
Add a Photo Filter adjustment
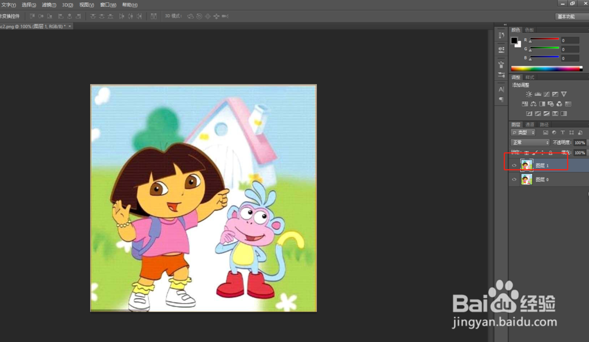(x=551, y=104)
